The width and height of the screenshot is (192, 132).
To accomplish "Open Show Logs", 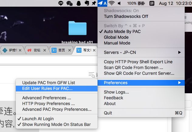I will (x=141, y=92).
